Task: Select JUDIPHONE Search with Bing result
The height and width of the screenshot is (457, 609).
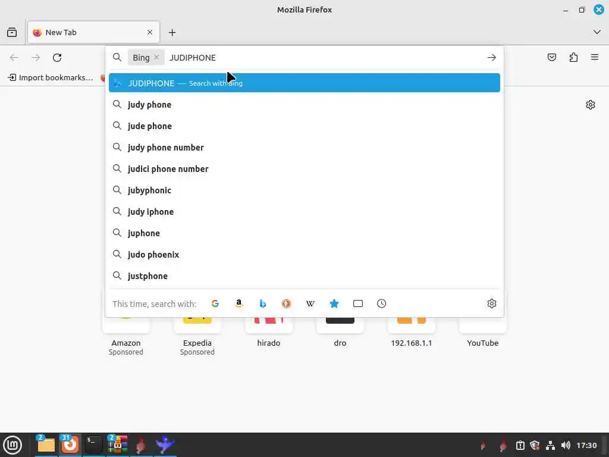Action: point(304,83)
